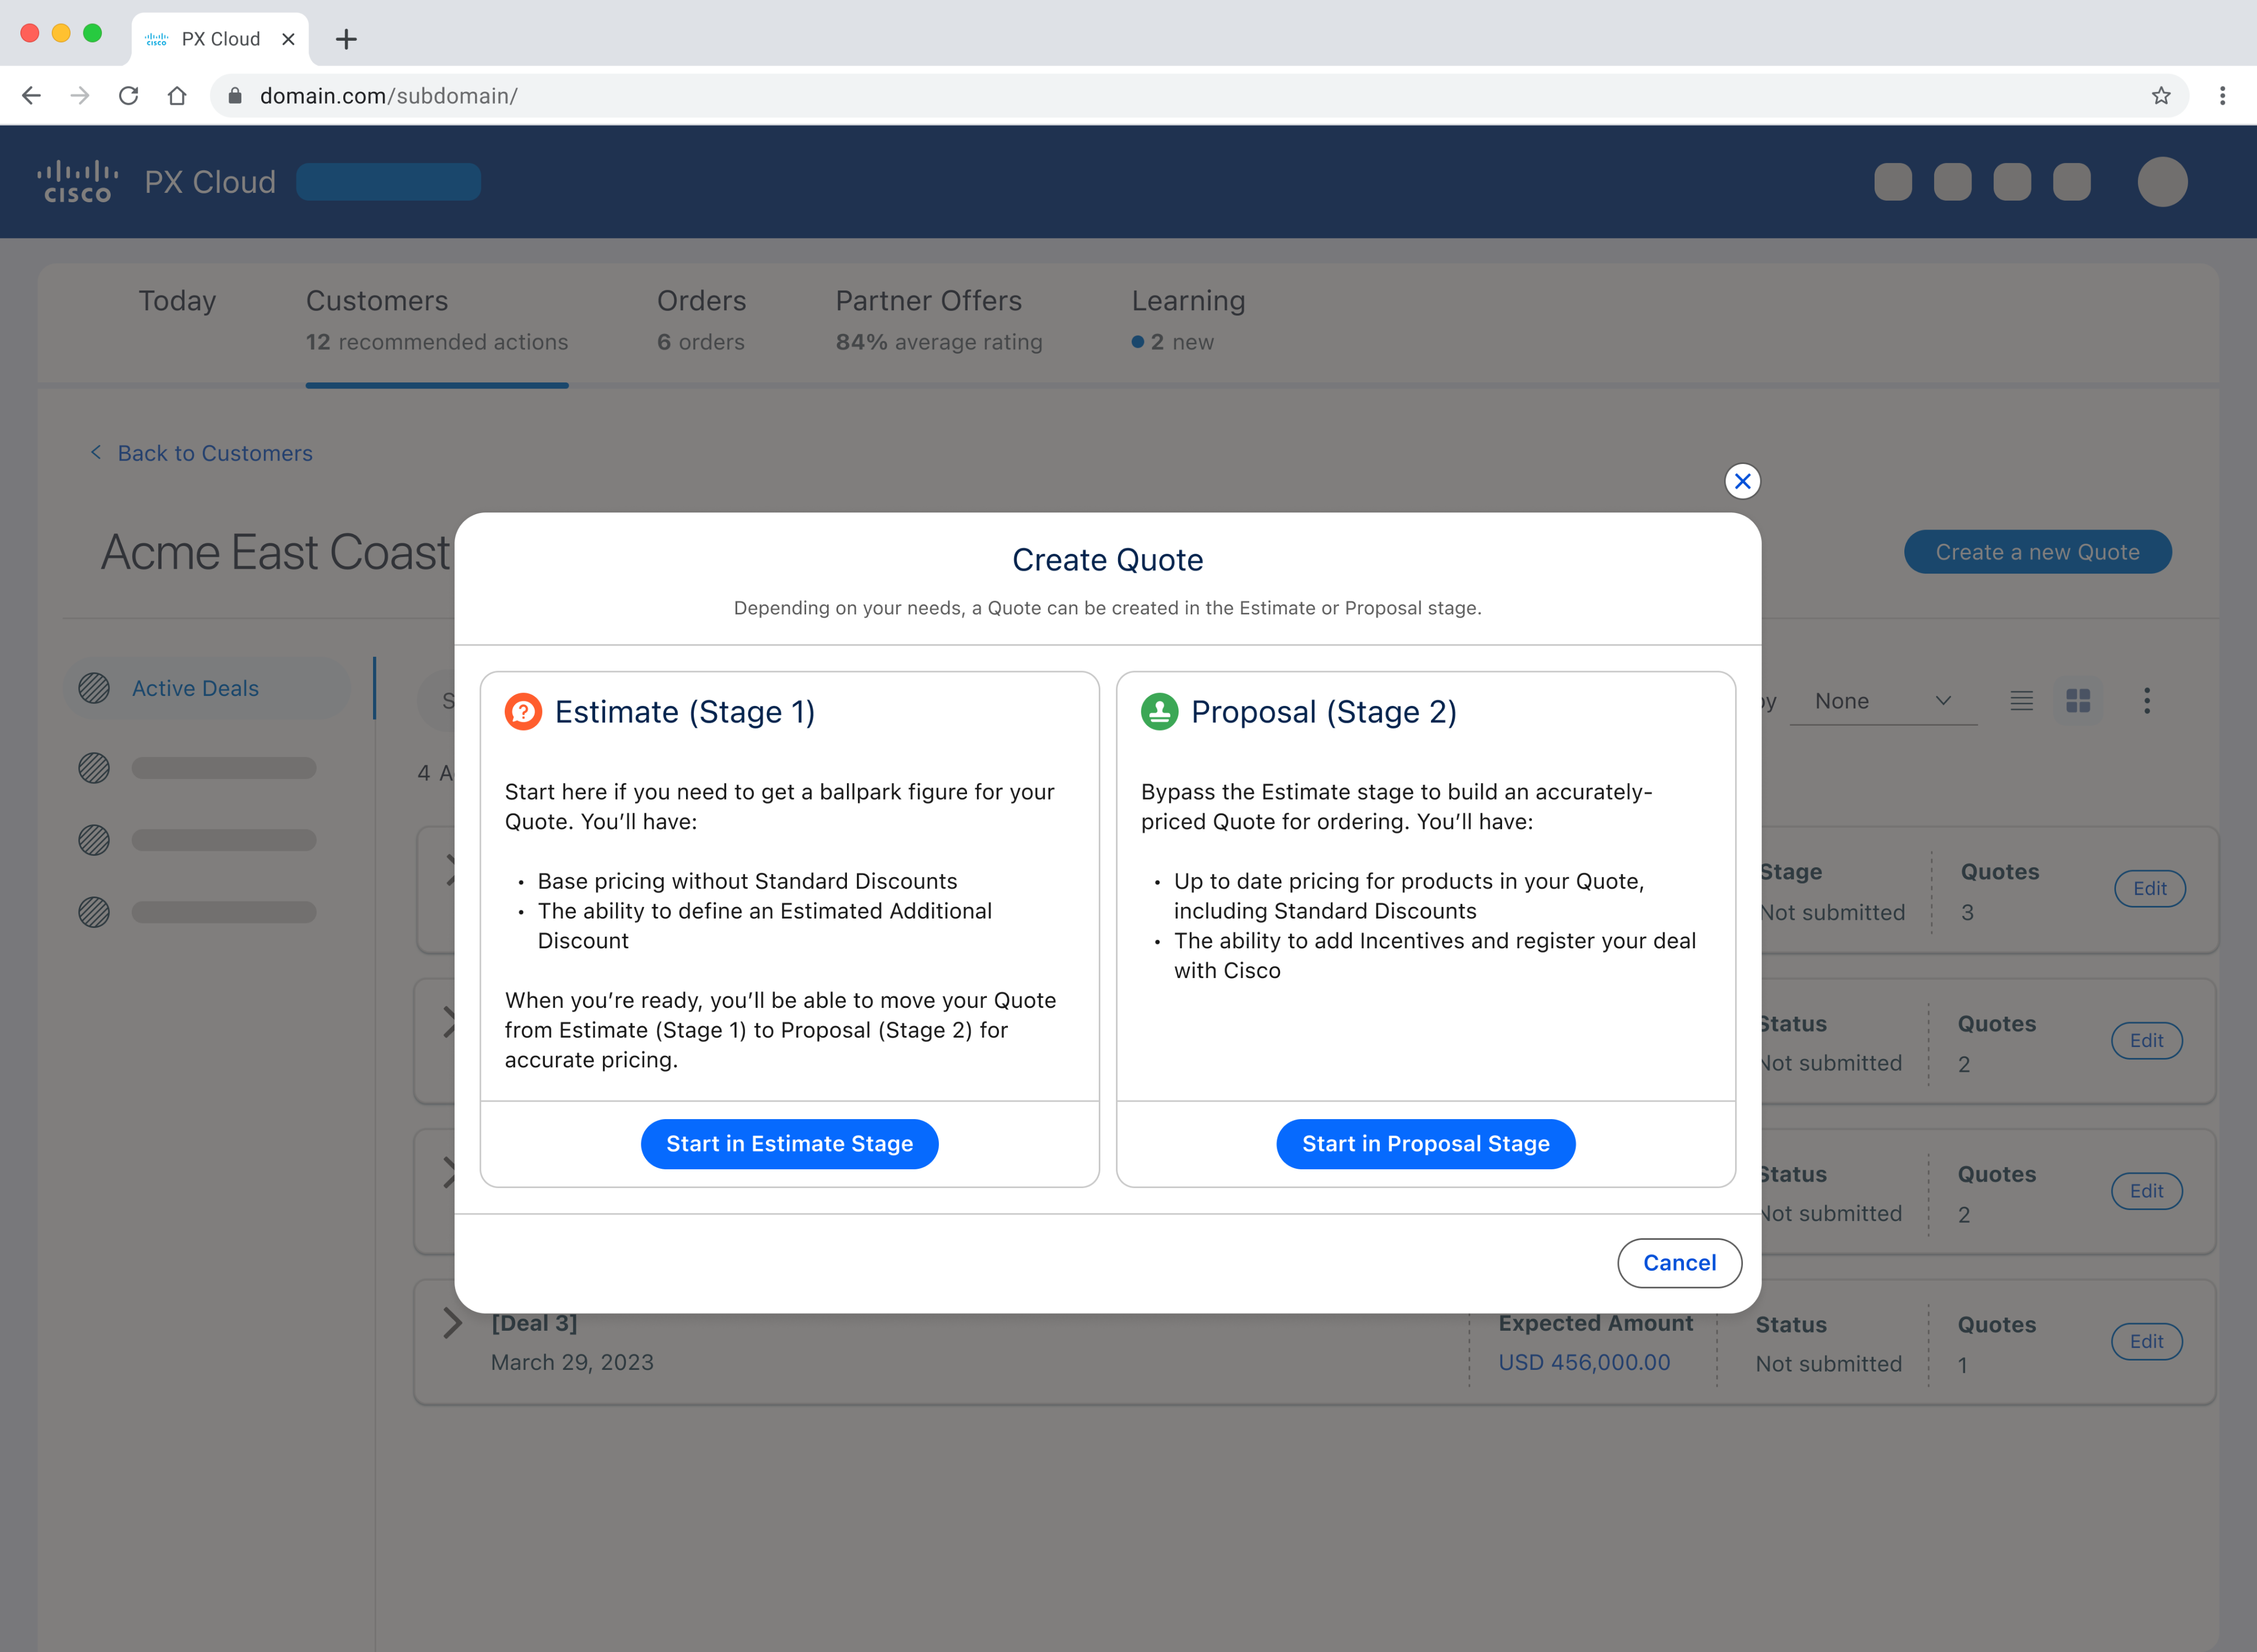Cancel the Create Quote dialog
This screenshot has width=2257, height=1652.
pyautogui.click(x=1679, y=1263)
